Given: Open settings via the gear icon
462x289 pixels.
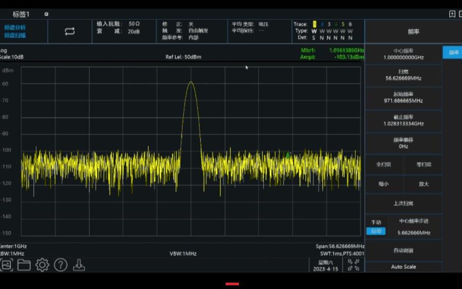Looking at the screenshot, I should (42, 265).
